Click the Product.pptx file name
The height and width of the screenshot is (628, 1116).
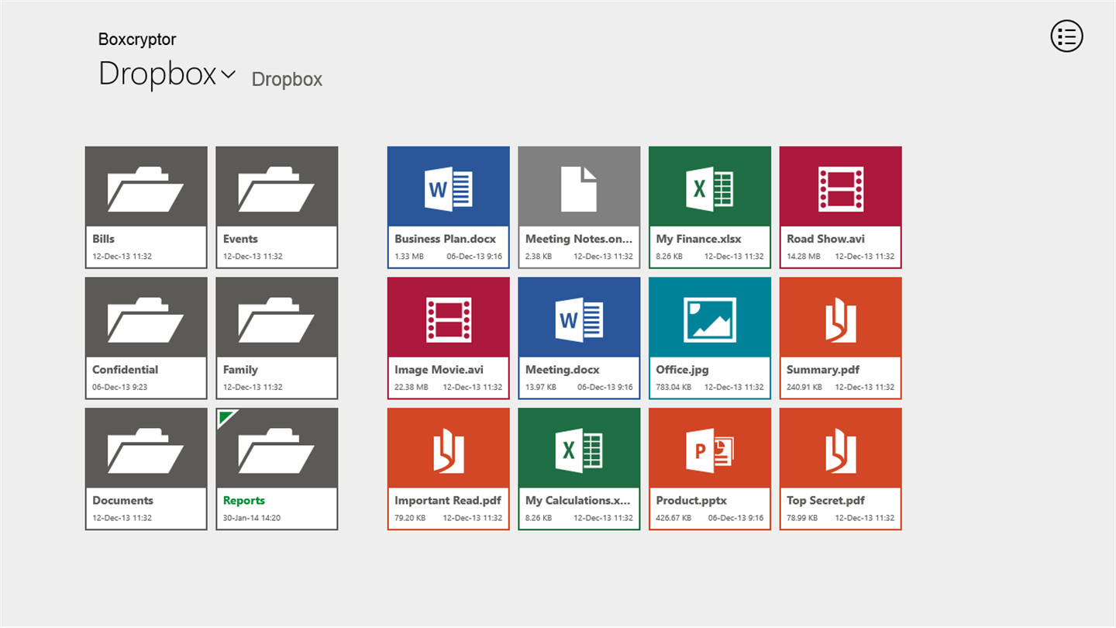pyautogui.click(x=691, y=501)
